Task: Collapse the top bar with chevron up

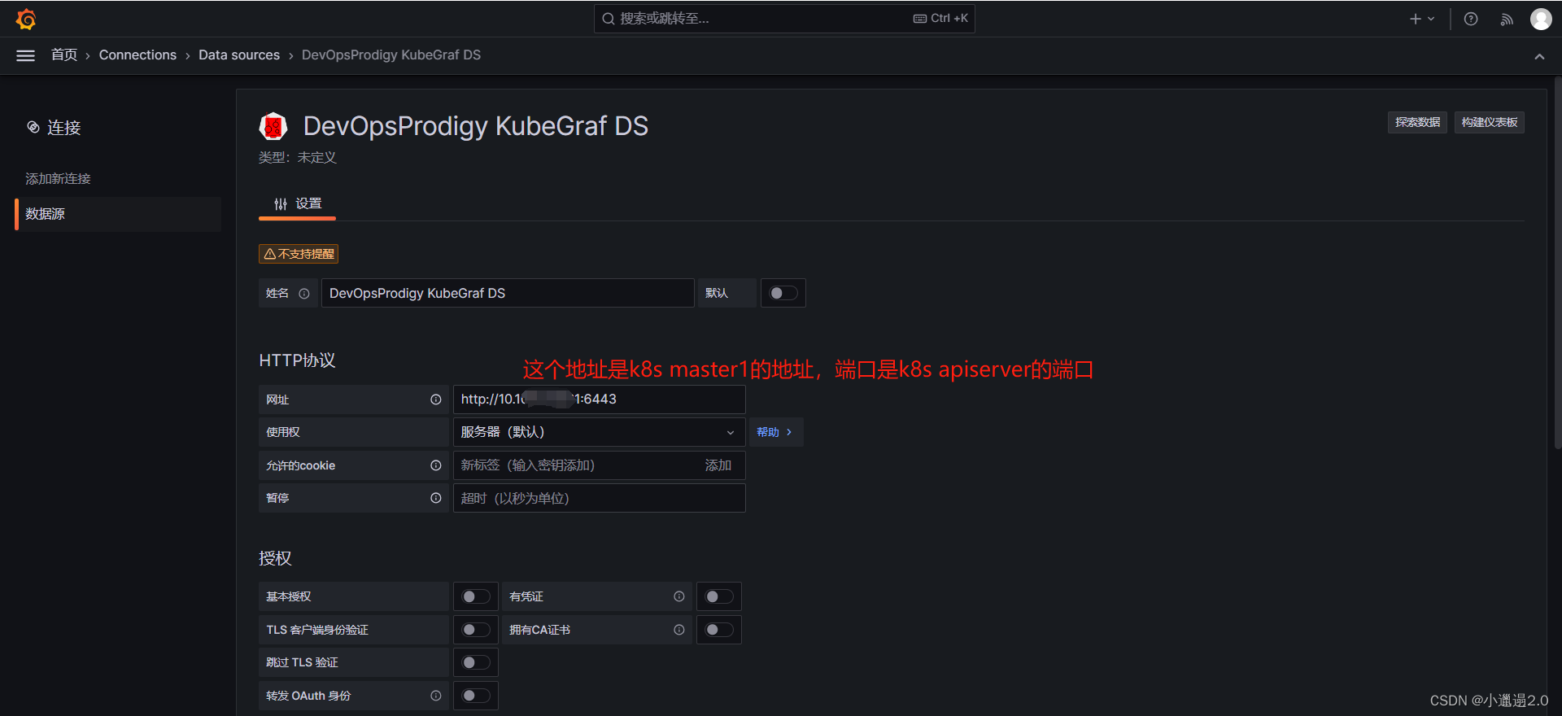Action: click(x=1539, y=56)
